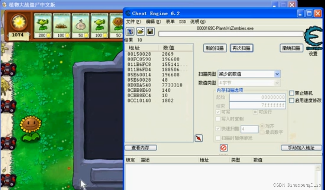Select the Garlic seed packet
The width and height of the screenshot is (325, 190).
(x=81, y=26)
